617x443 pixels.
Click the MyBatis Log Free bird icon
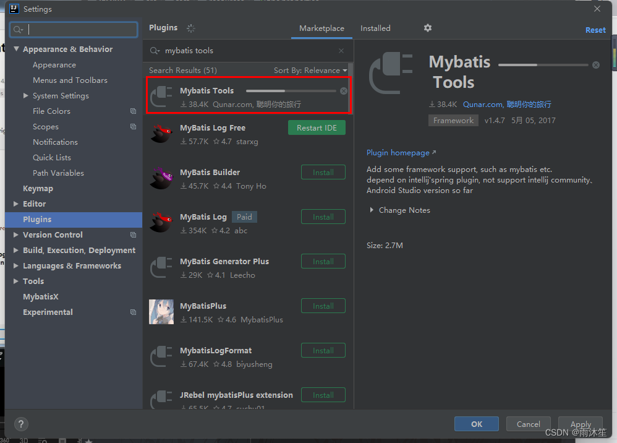(161, 134)
